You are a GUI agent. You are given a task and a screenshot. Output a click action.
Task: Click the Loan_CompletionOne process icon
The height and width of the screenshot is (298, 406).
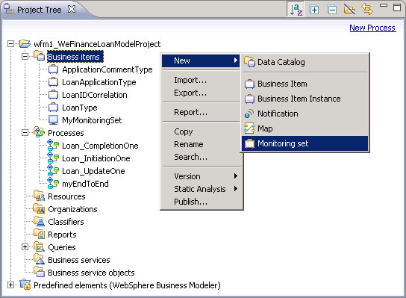pos(53,145)
